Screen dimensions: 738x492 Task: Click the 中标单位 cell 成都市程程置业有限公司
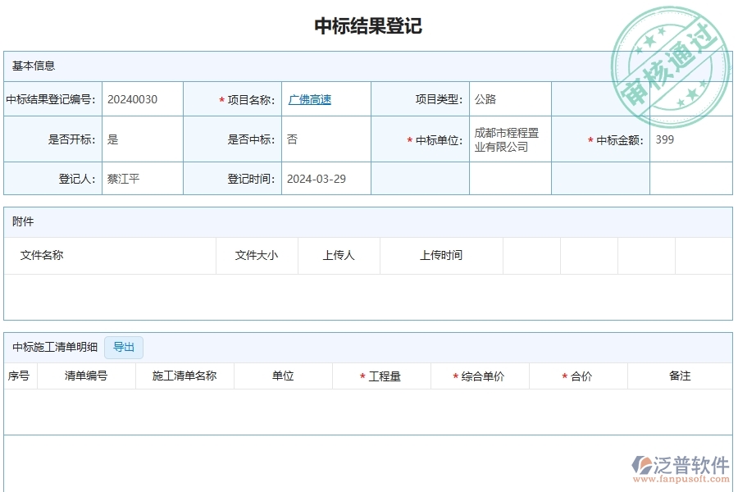(509, 138)
